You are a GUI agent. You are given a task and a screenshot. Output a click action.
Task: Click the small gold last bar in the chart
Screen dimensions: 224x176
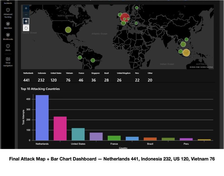(204, 140)
